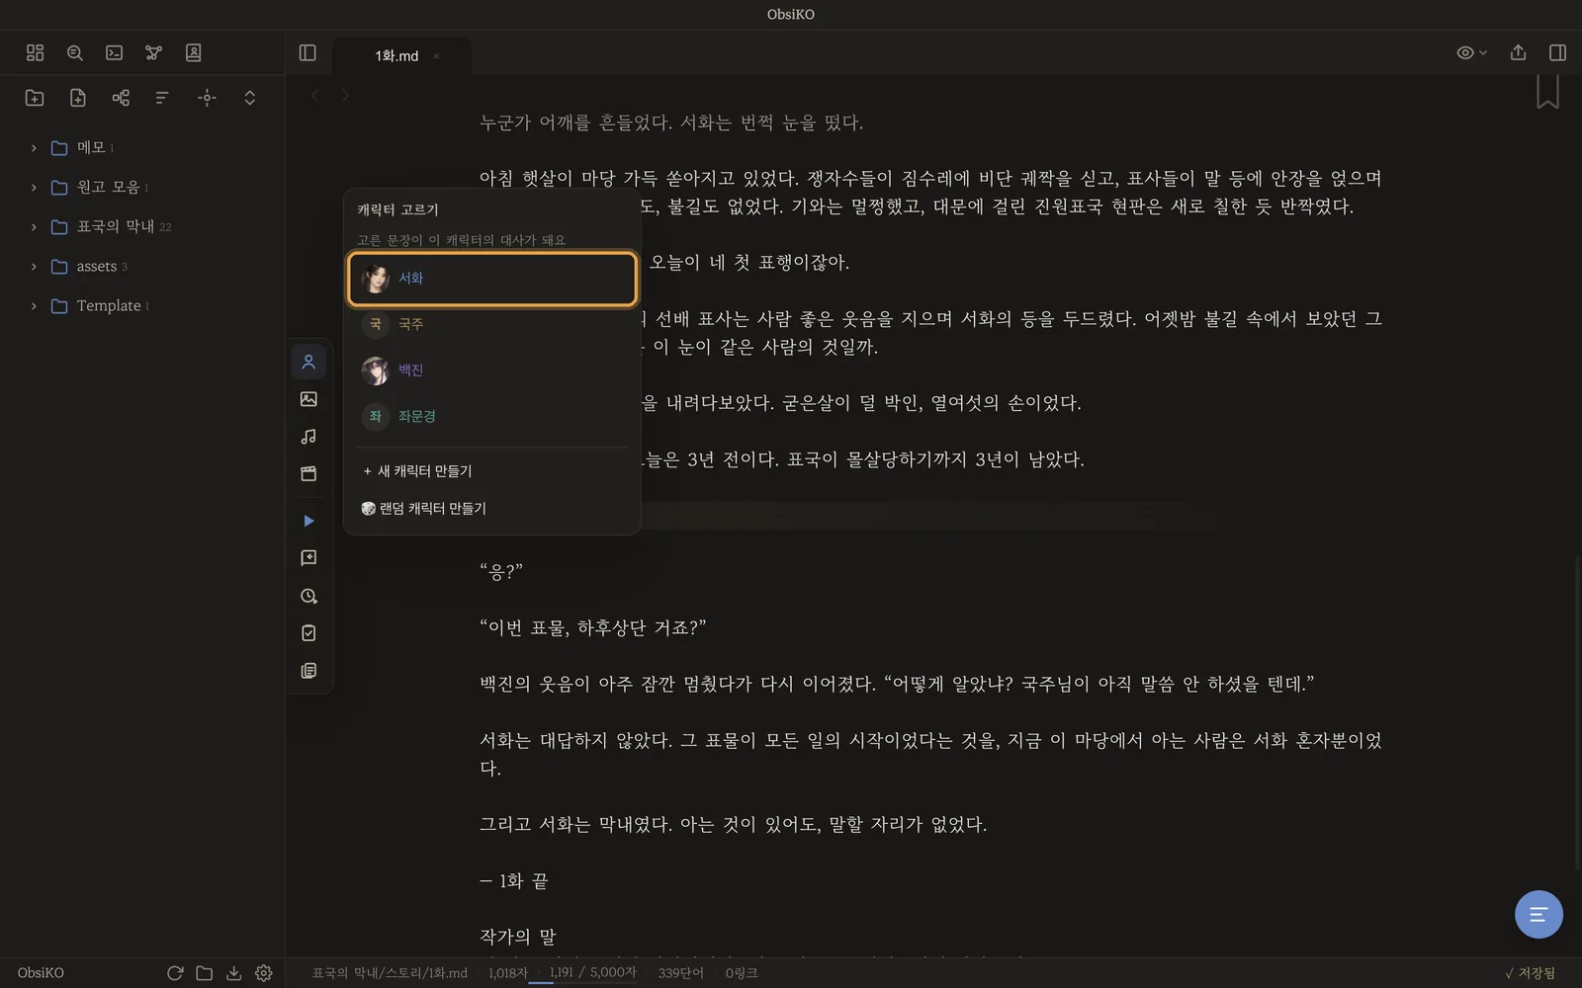Screen dimensions: 1582x988
Task: Expand the Template folder
Action: 34,305
